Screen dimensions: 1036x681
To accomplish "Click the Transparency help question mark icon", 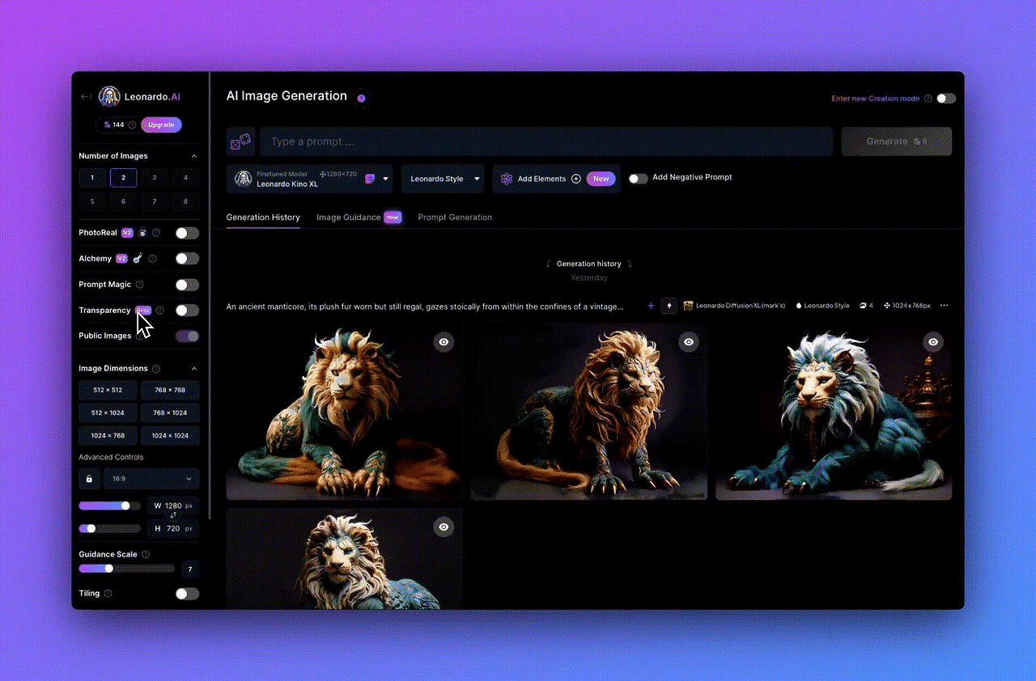I will click(159, 311).
